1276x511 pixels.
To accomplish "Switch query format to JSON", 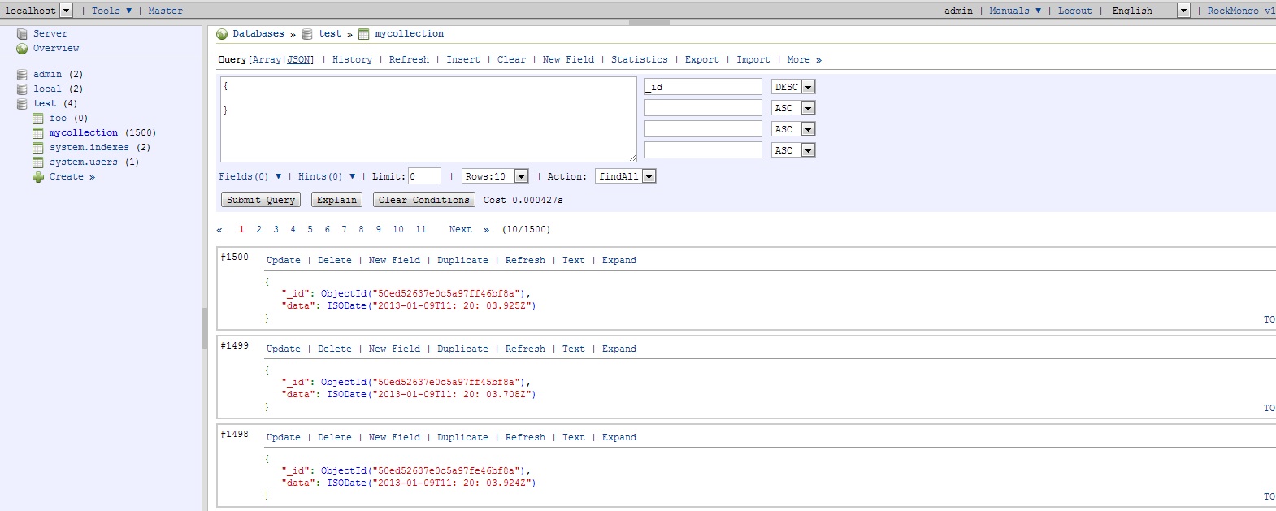I will [x=298, y=60].
